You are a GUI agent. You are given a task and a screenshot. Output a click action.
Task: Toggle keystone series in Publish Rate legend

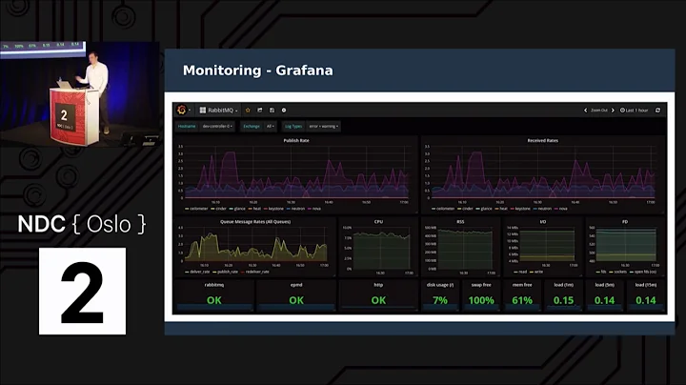273,209
